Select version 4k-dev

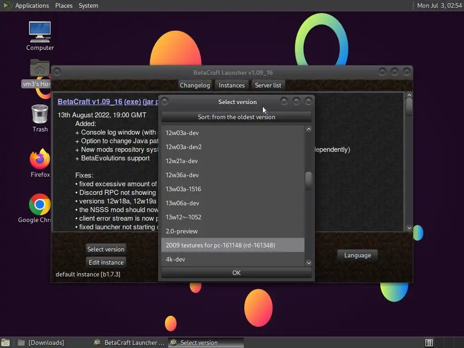point(232,259)
